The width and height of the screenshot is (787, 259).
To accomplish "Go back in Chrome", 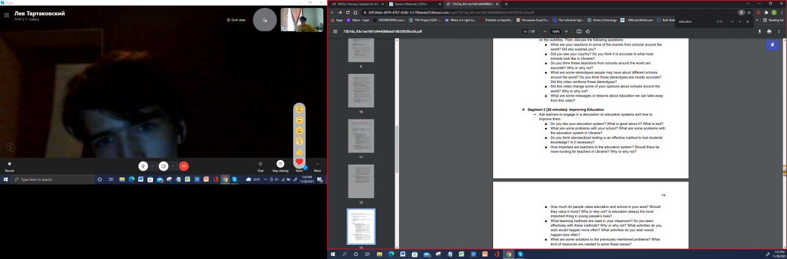I will click(333, 12).
